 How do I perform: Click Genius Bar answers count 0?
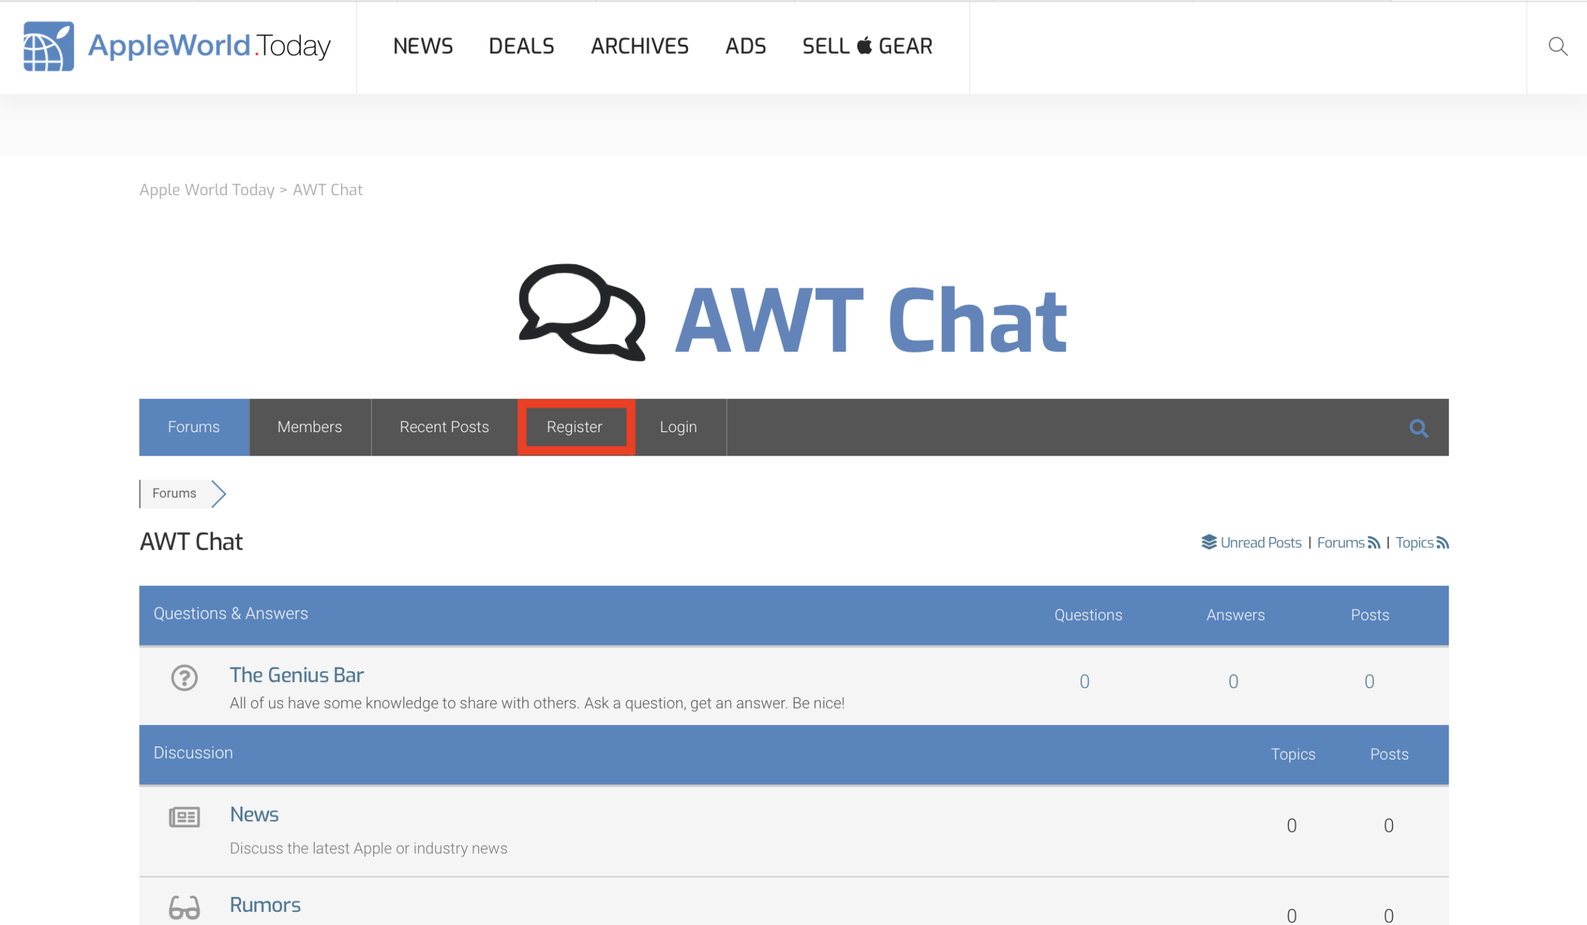1233,681
